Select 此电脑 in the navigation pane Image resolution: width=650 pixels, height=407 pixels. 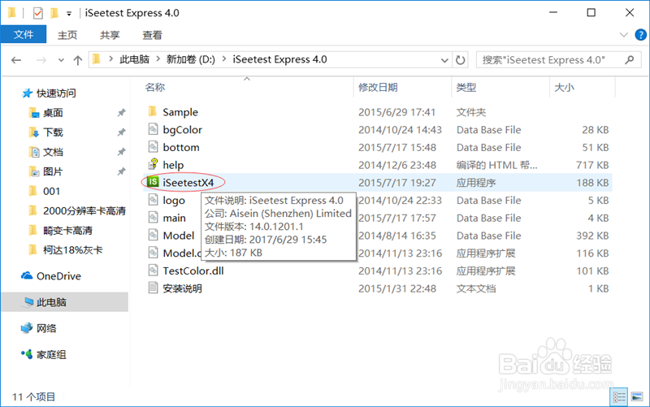pyautogui.click(x=65, y=301)
